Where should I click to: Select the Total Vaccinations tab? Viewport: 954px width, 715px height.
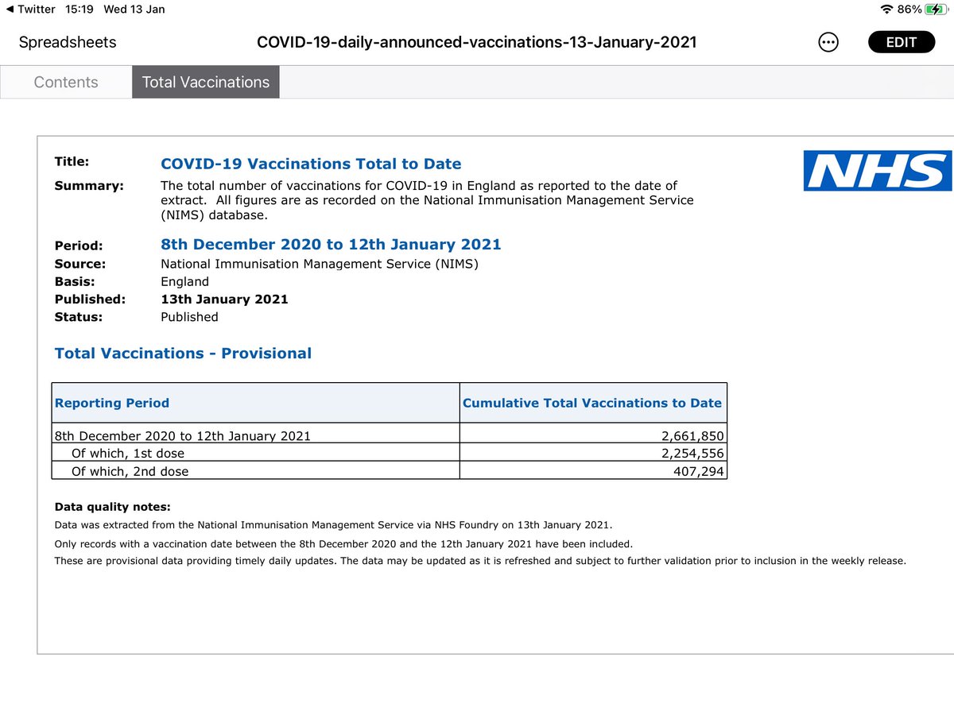pyautogui.click(x=205, y=81)
